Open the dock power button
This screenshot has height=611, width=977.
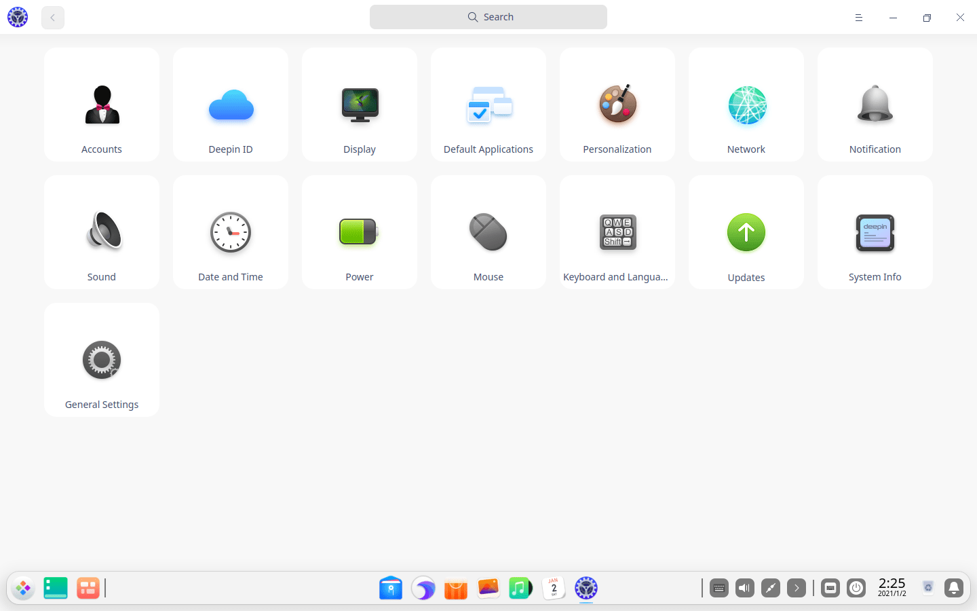click(x=856, y=588)
